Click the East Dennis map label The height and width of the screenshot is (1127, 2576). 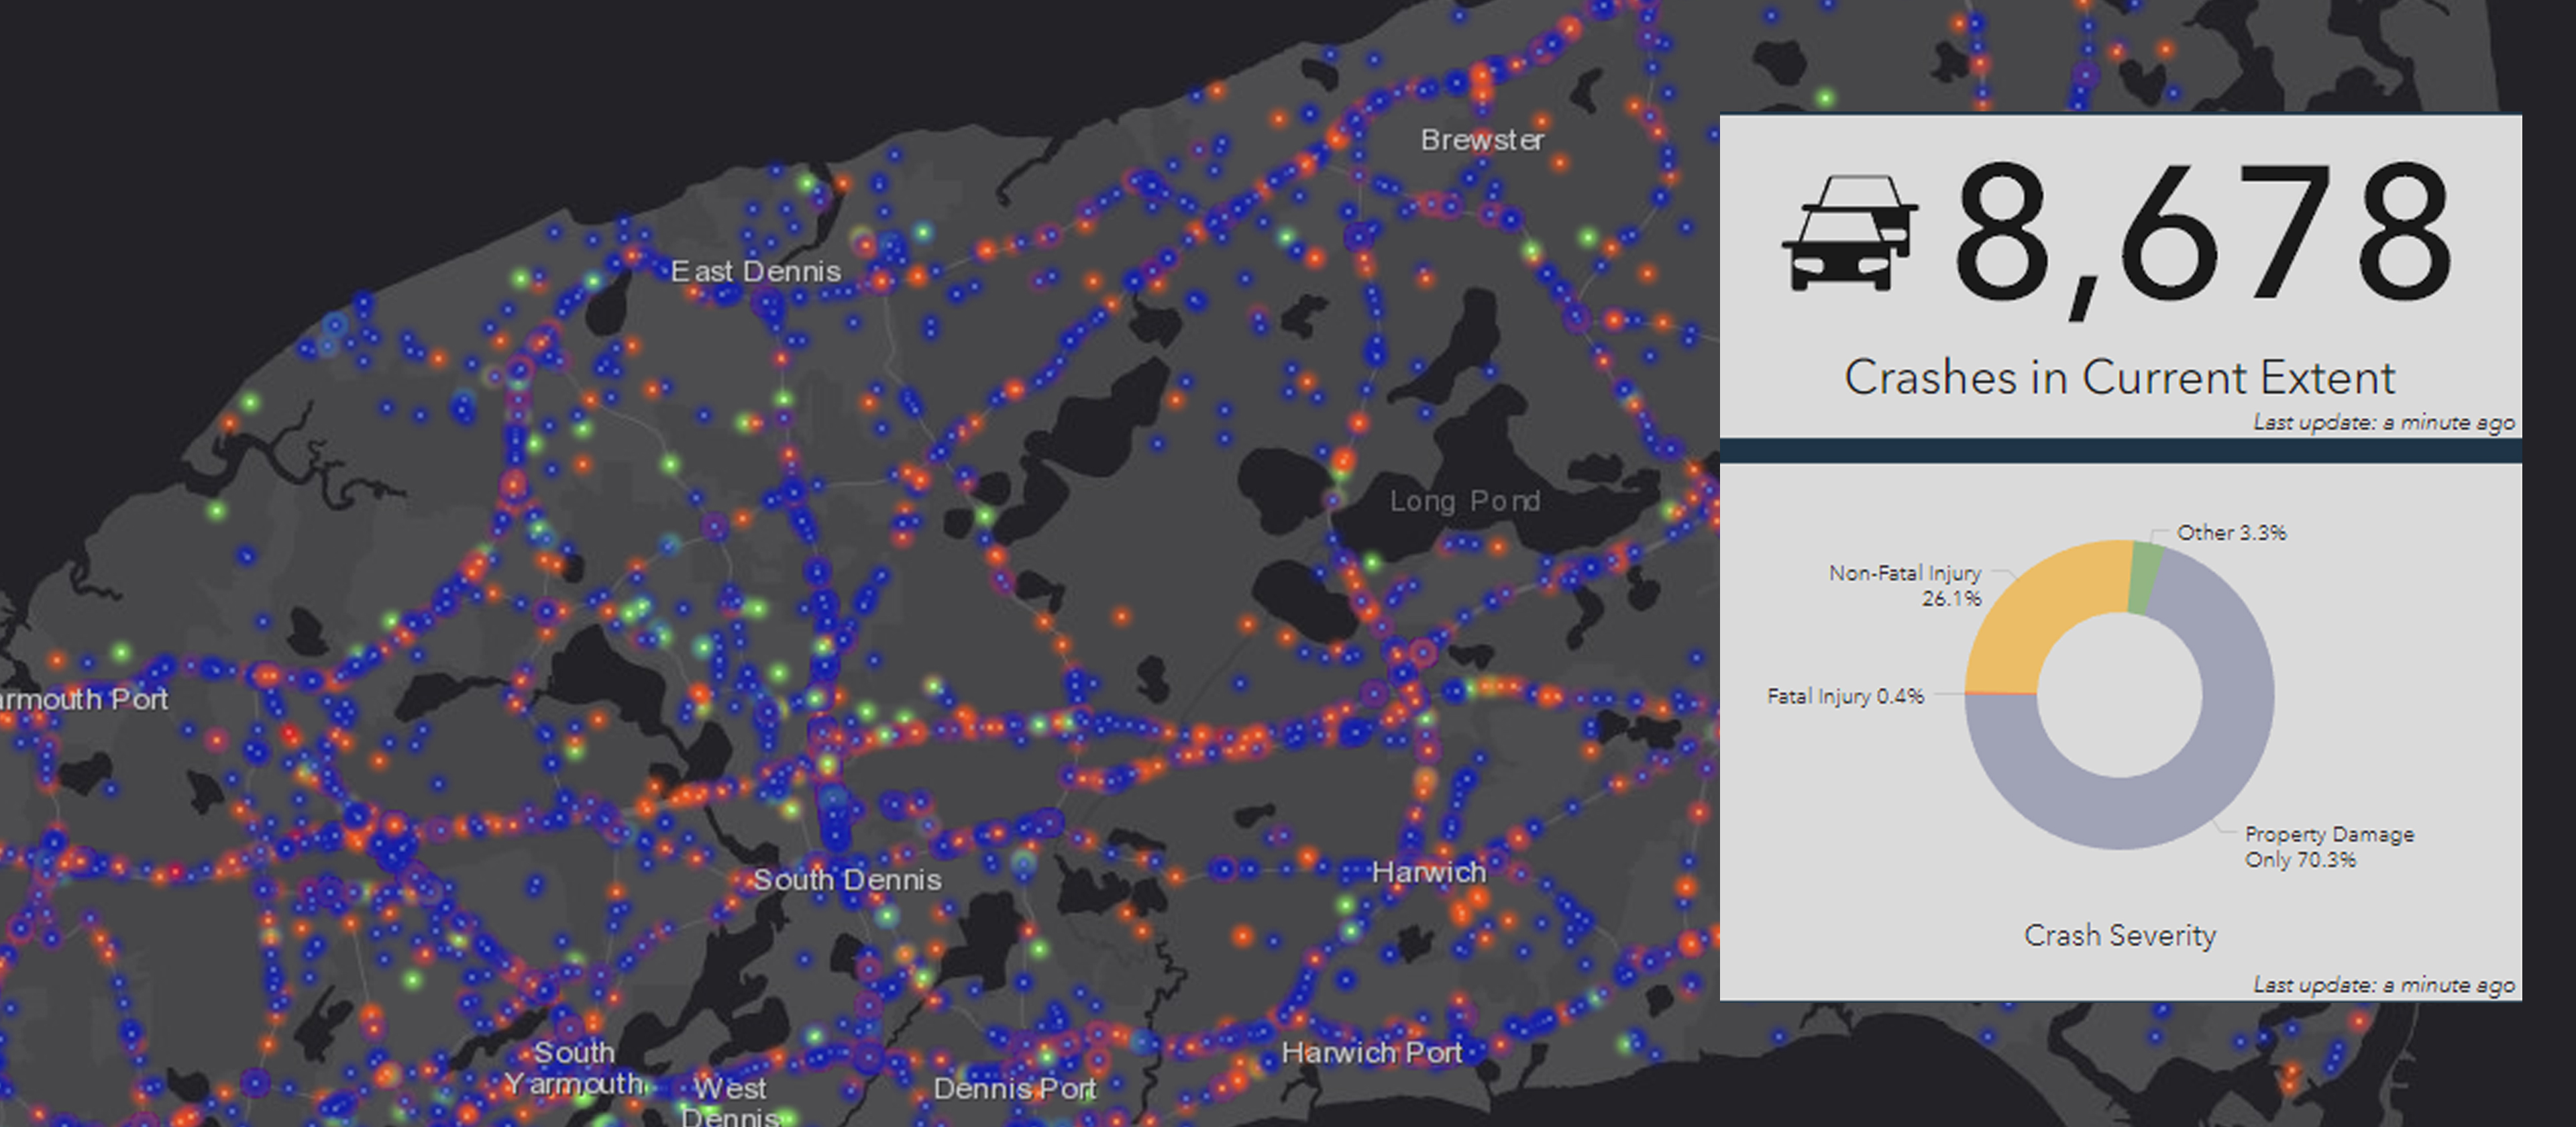click(755, 271)
